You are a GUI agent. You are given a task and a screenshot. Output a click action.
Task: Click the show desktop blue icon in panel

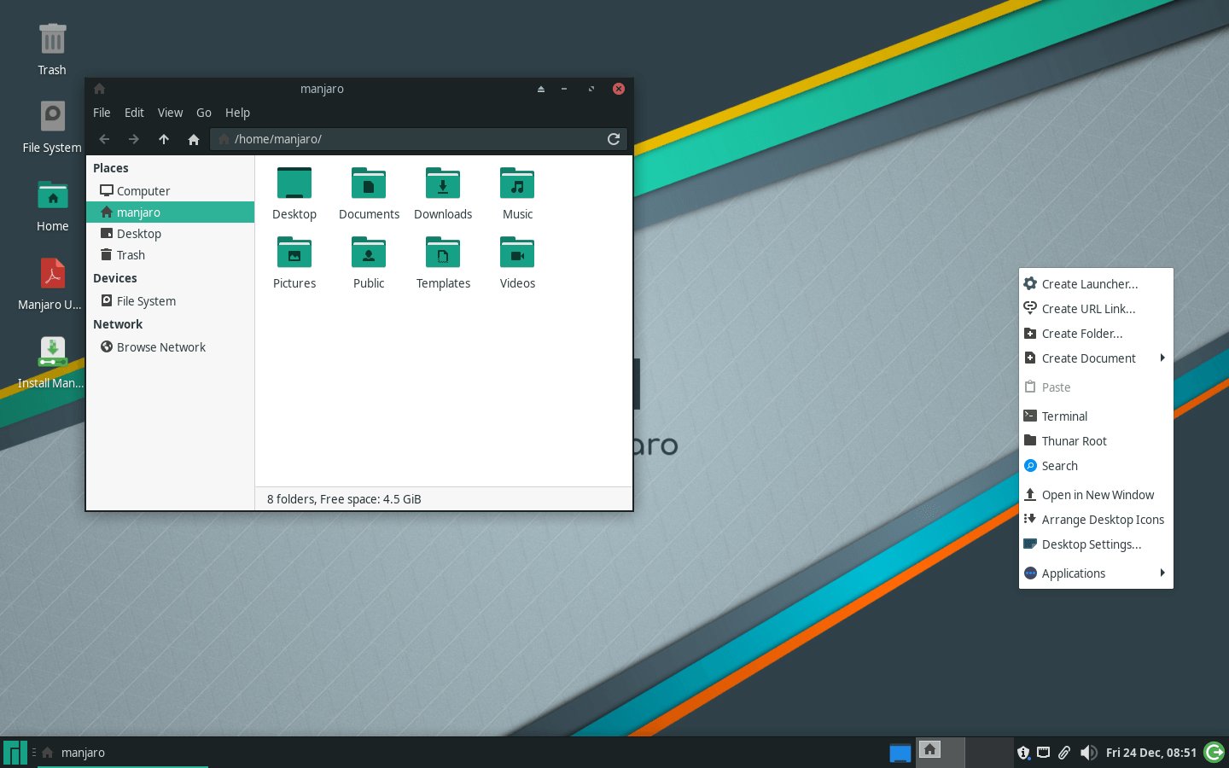click(900, 753)
